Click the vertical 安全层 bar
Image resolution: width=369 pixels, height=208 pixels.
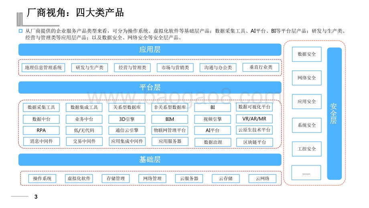click(x=335, y=114)
